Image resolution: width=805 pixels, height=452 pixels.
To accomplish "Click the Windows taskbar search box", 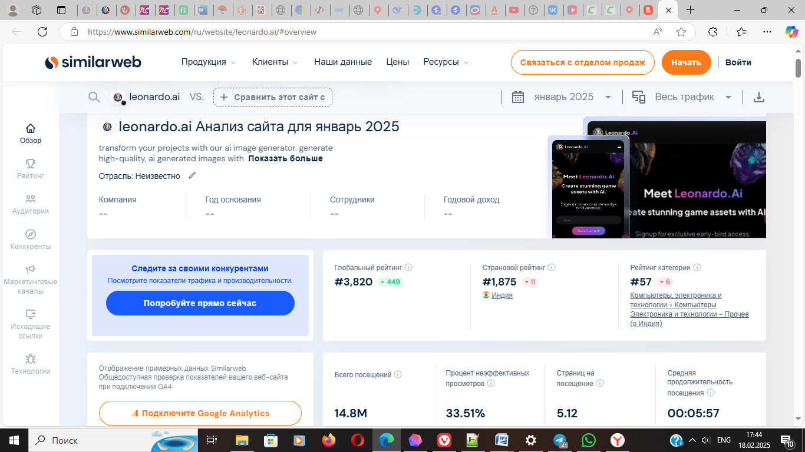I will point(112,440).
